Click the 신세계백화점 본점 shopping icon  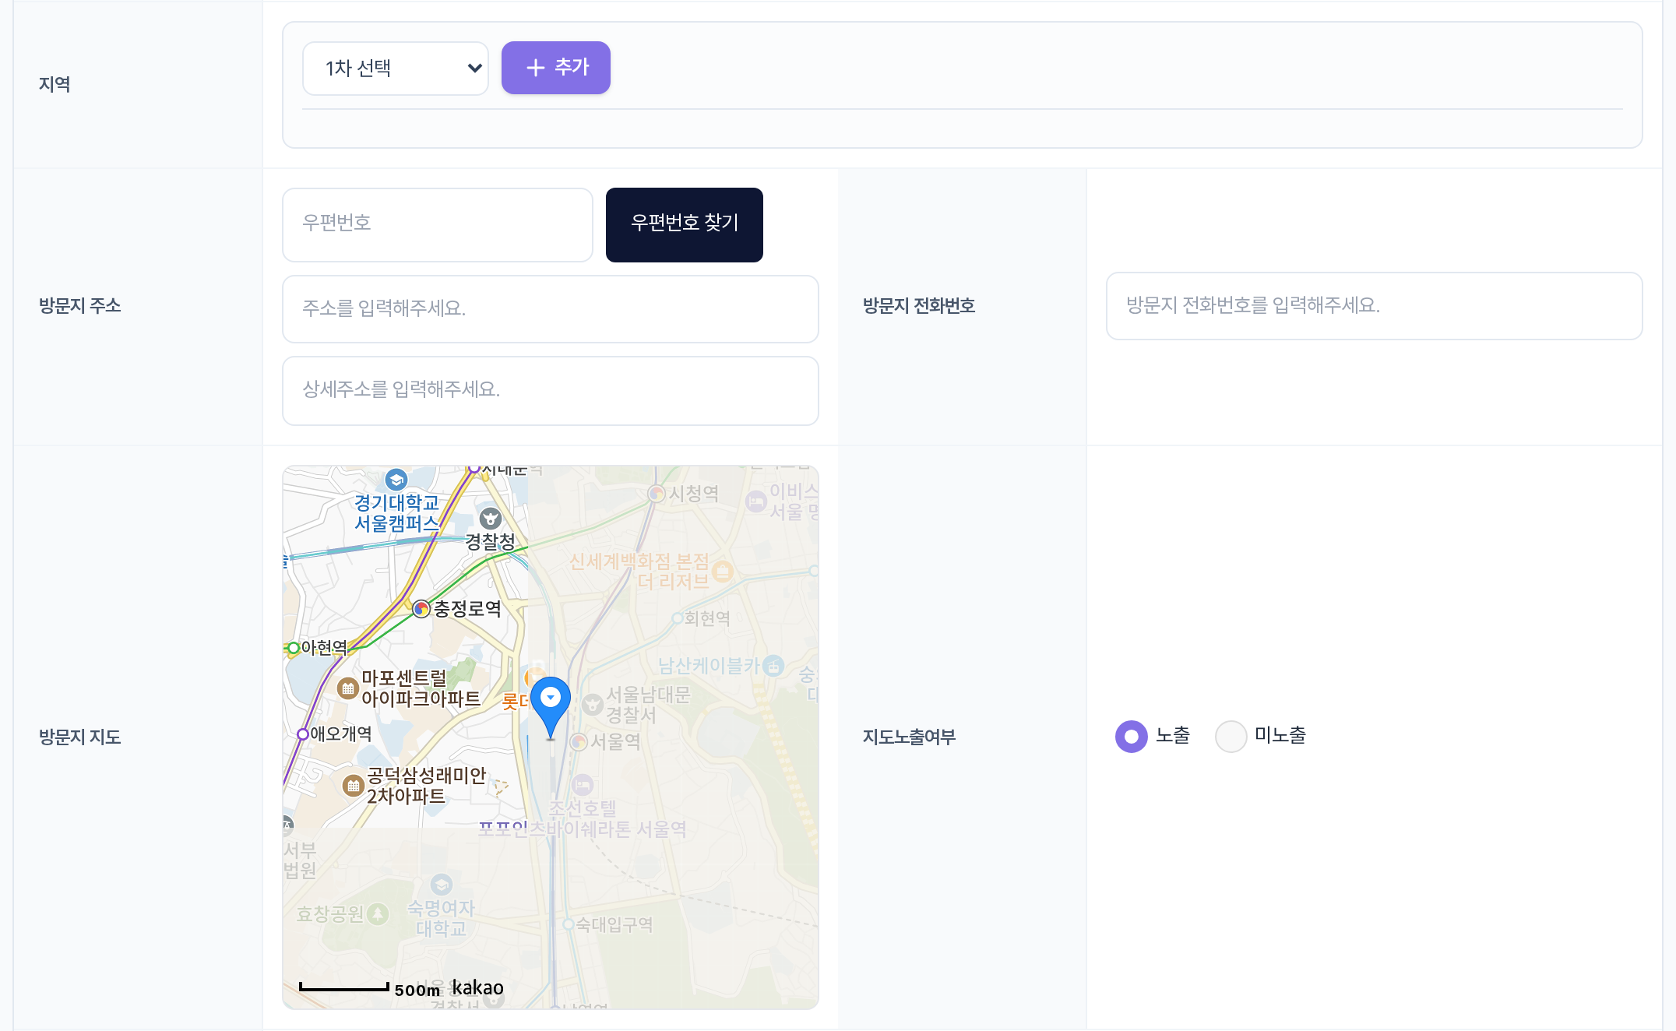(723, 572)
